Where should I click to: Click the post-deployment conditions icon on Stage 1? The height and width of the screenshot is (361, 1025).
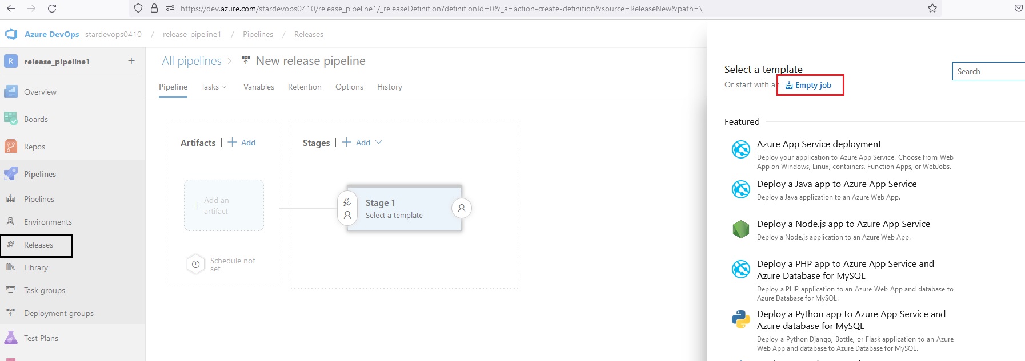(462, 209)
